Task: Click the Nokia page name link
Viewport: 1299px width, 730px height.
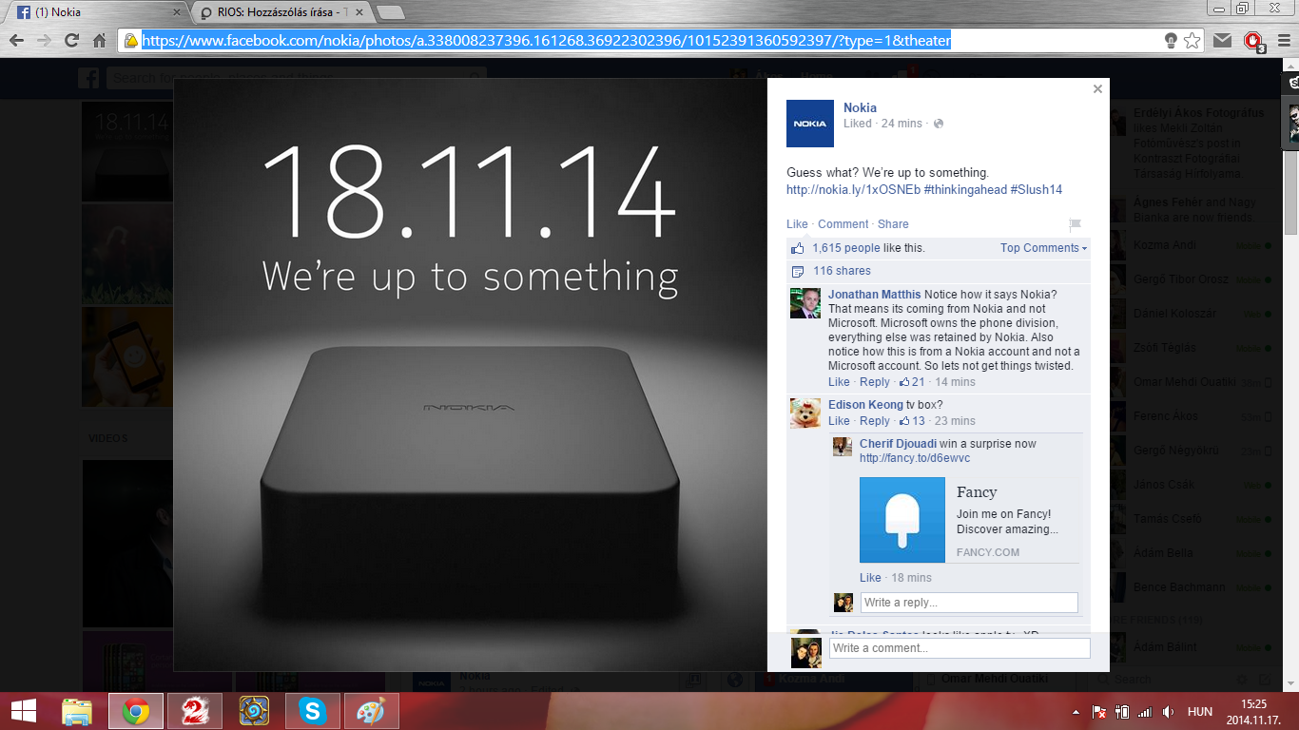Action: pyautogui.click(x=860, y=107)
